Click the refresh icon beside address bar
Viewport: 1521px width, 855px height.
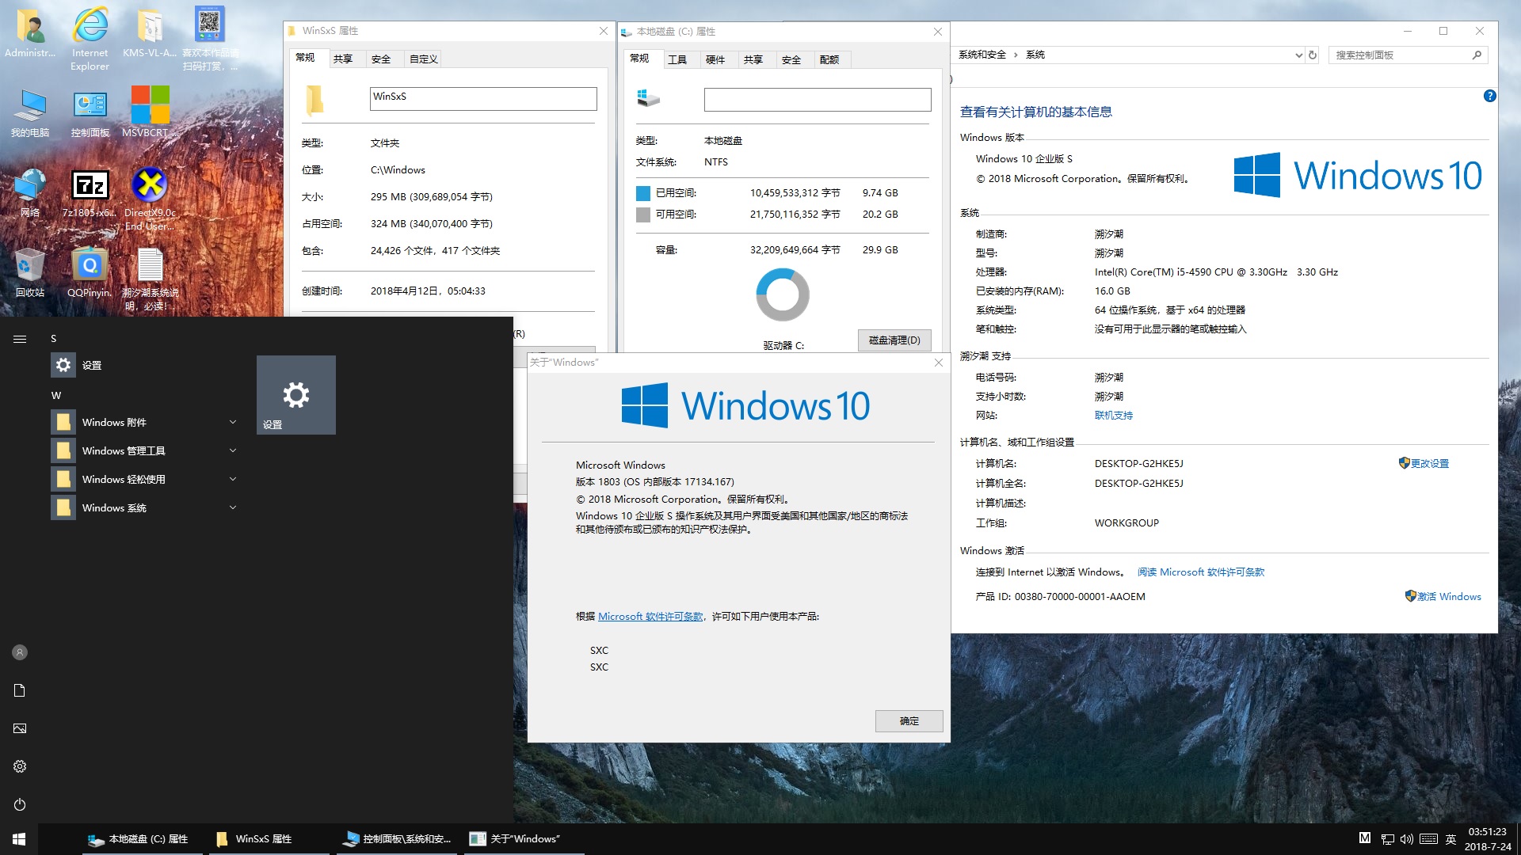click(x=1313, y=55)
